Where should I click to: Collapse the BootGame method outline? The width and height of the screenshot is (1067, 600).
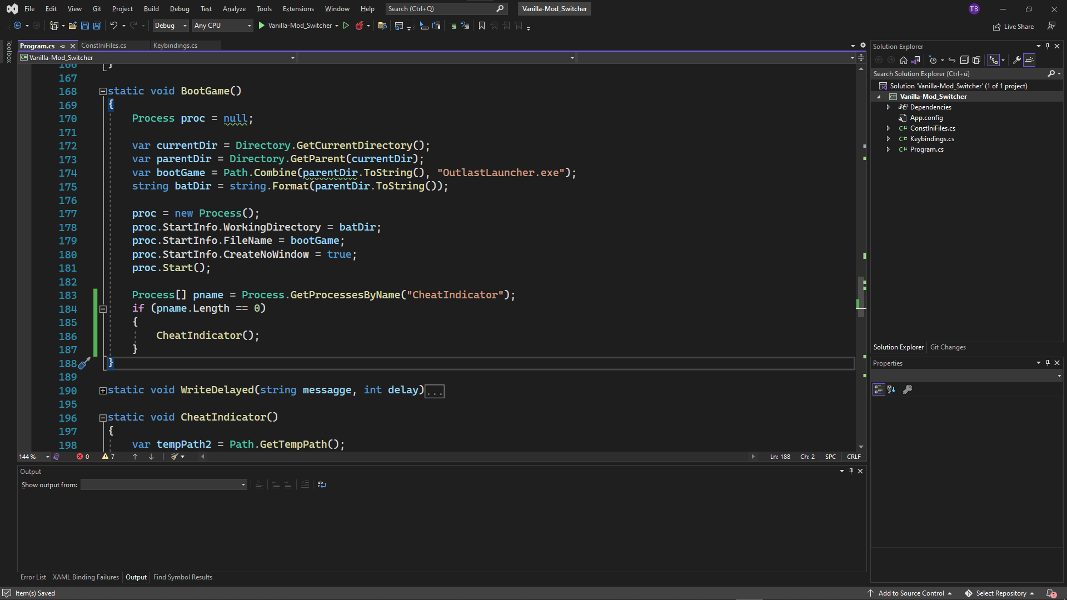(103, 91)
